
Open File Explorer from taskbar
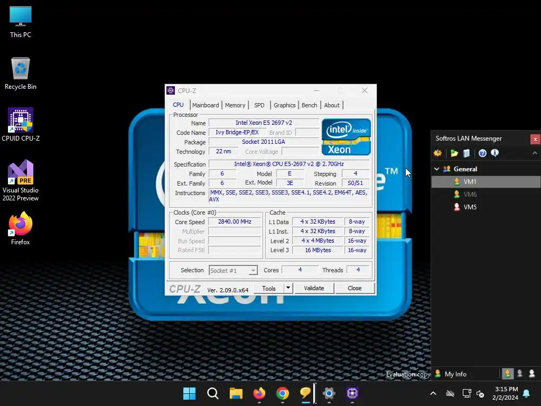[x=236, y=393]
